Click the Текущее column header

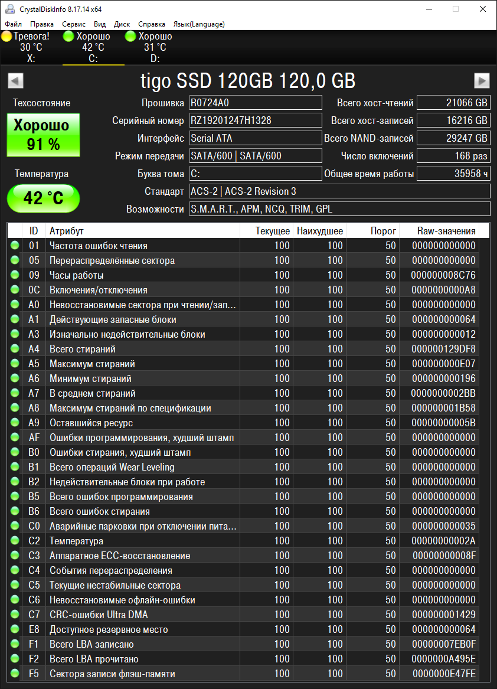266,231
